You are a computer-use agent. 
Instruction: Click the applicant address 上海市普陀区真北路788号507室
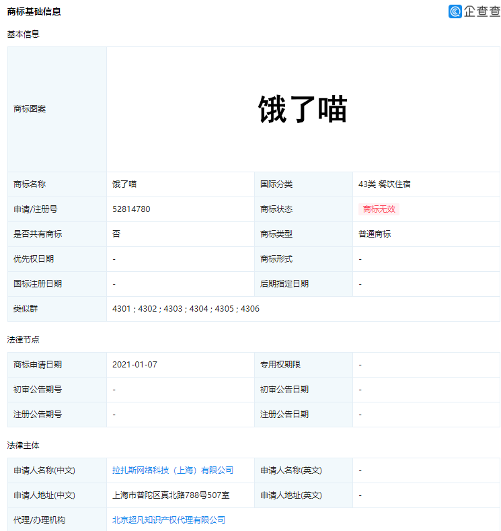click(171, 495)
